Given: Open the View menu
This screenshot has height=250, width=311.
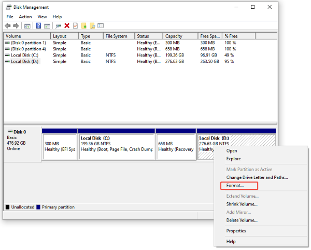Looking at the screenshot, I should click(x=42, y=17).
